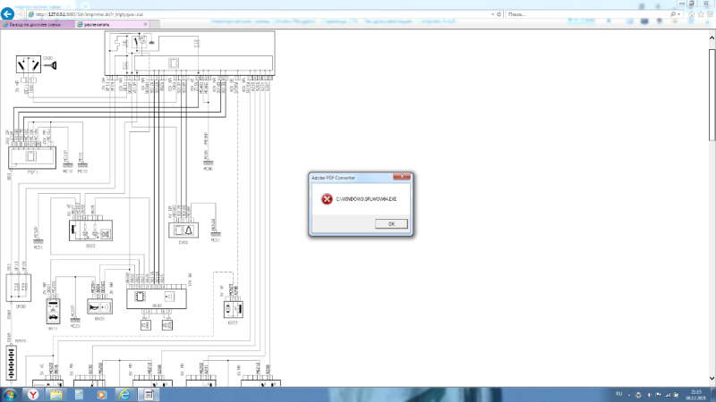
Task: Open Windows Media Player from the taskbar
Action: coord(102,393)
